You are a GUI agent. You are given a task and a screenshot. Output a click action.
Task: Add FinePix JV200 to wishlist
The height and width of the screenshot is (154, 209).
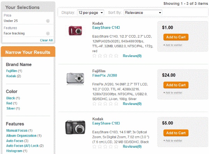pos(173,92)
